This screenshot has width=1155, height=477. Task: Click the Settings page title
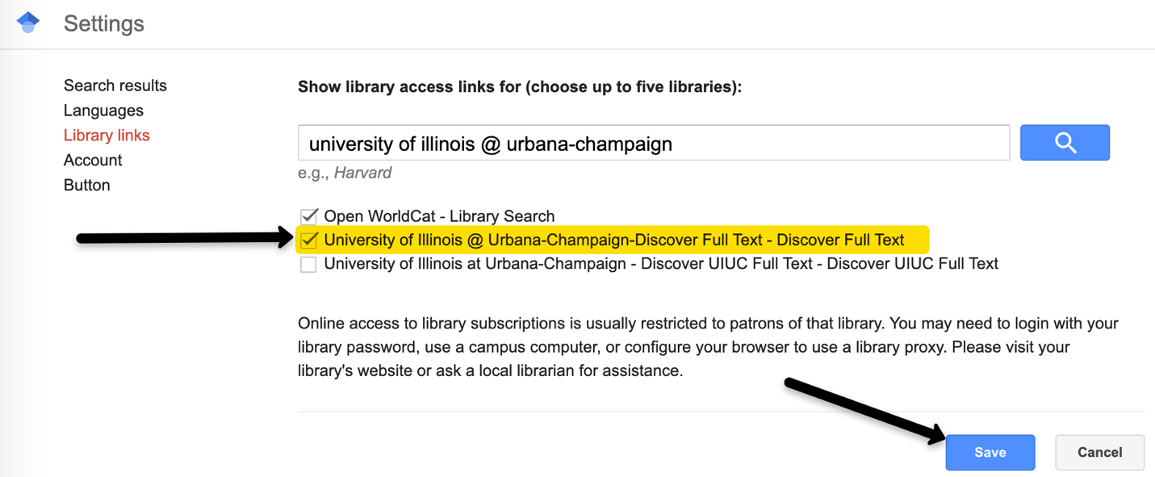(x=104, y=24)
